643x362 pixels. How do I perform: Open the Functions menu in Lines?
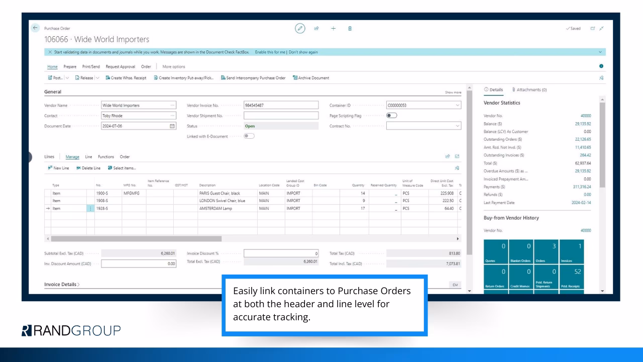pos(105,157)
